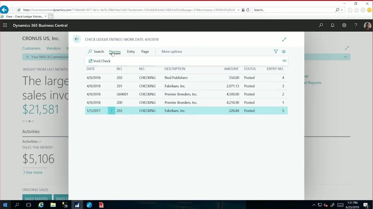Show More options
This screenshot has height=209, width=373.
172,51
